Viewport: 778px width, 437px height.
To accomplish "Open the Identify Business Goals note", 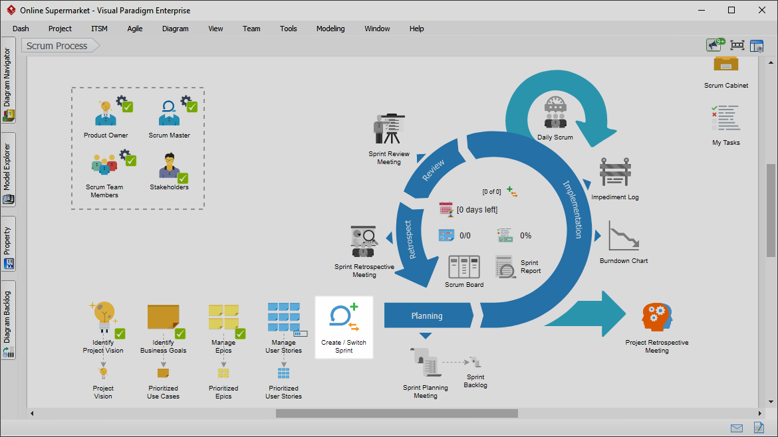I will point(163,317).
